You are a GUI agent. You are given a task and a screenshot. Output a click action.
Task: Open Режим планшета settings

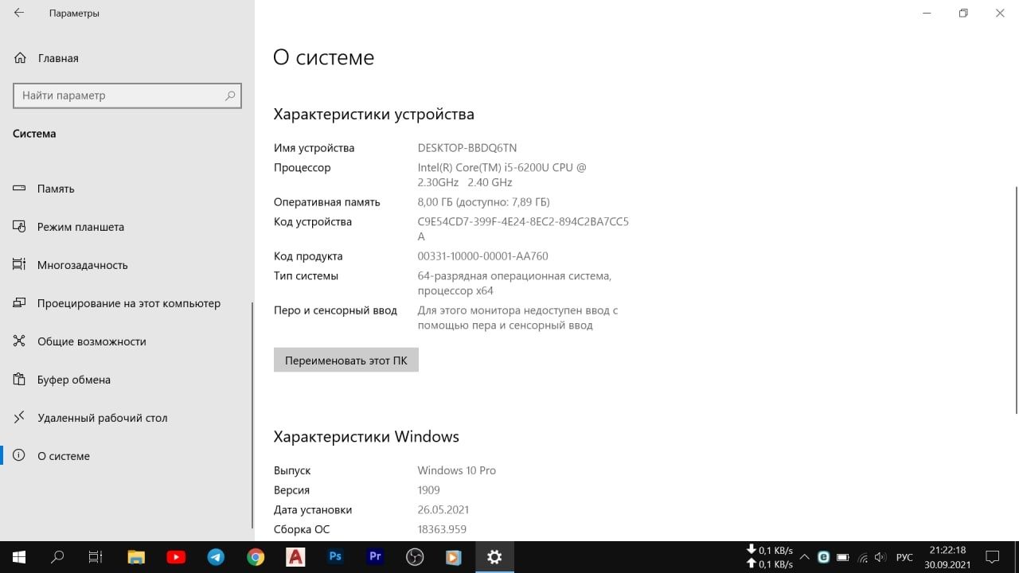(126, 227)
